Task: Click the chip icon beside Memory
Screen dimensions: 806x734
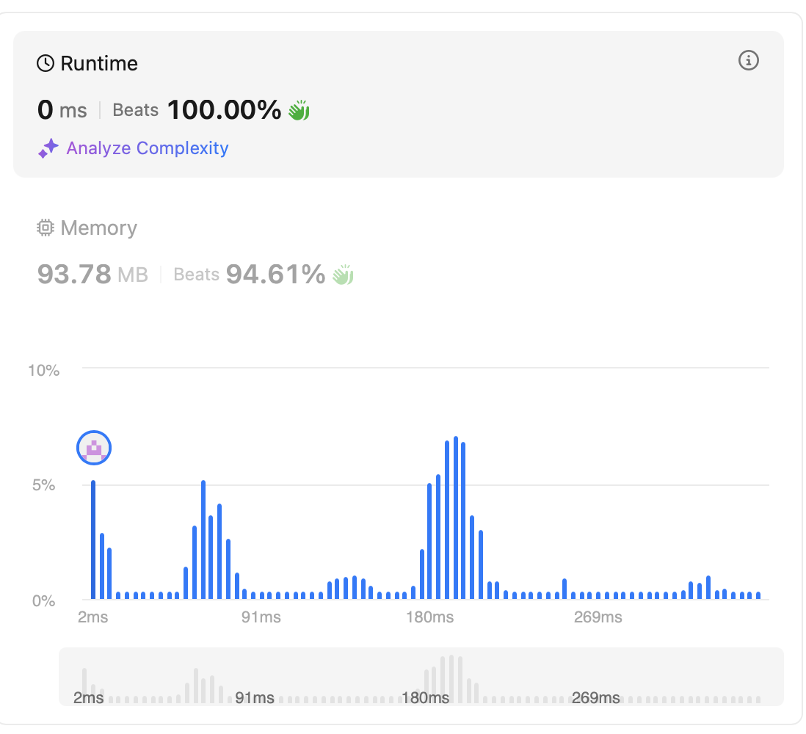Action: pyautogui.click(x=46, y=228)
